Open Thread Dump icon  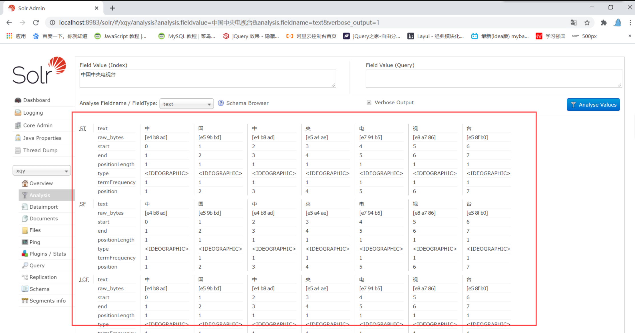pos(18,150)
